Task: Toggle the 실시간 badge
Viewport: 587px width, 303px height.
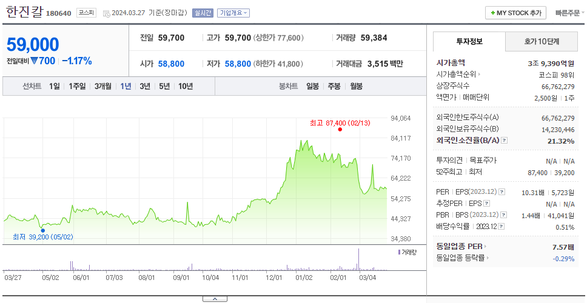Action: click(203, 13)
